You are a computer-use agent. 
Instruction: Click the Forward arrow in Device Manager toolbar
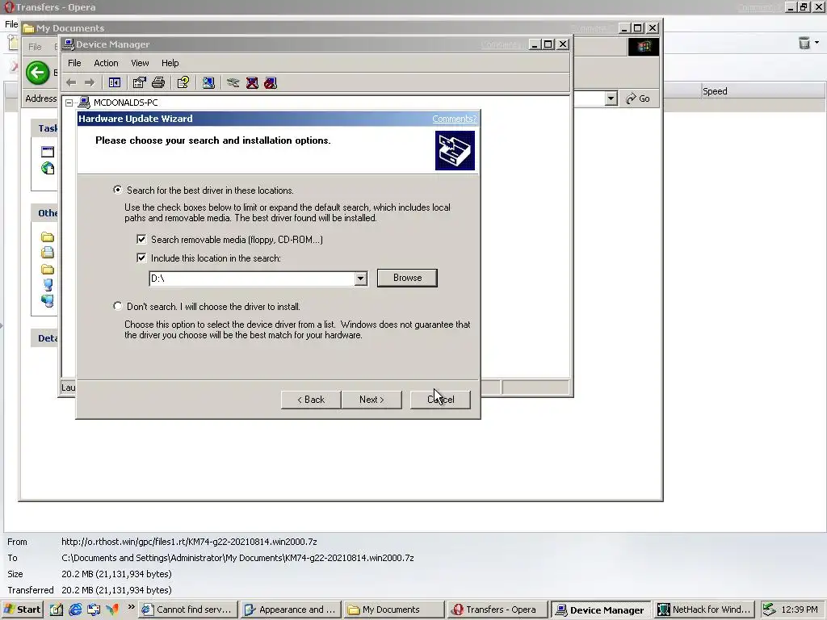(90, 83)
